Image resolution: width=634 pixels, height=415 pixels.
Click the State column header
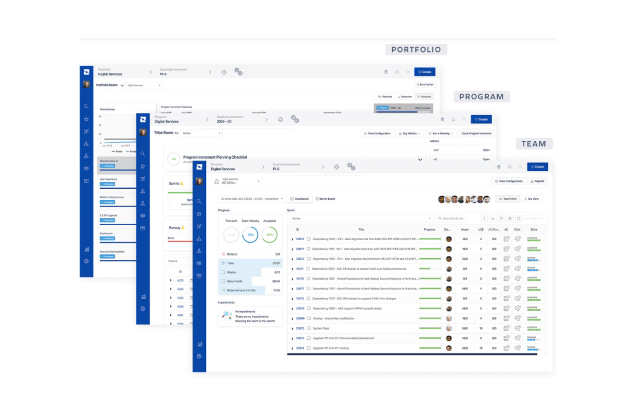coord(534,230)
